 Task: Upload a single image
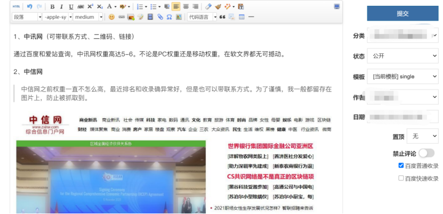pyautogui.click(x=131, y=17)
